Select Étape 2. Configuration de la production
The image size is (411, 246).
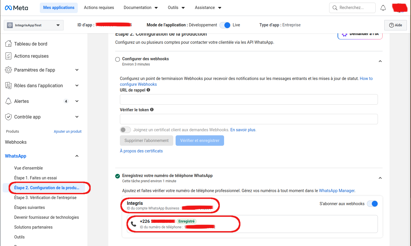point(47,188)
